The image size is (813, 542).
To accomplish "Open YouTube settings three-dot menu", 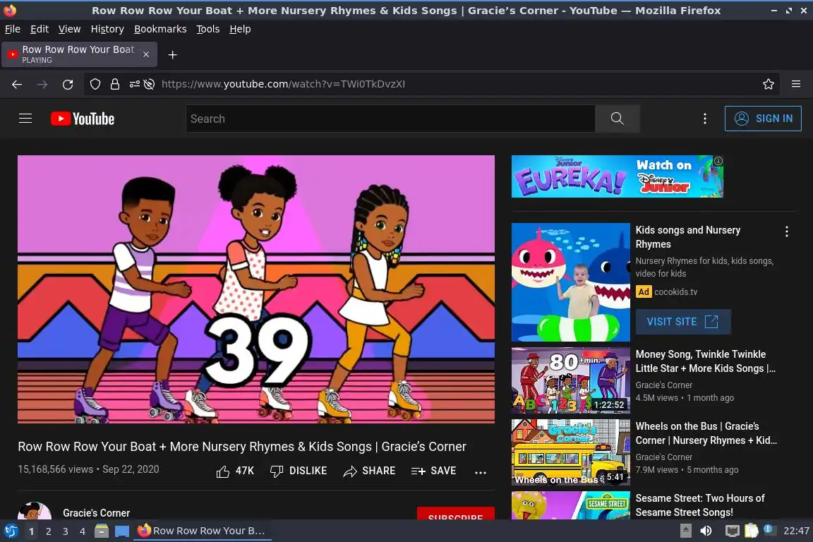I will [x=704, y=119].
